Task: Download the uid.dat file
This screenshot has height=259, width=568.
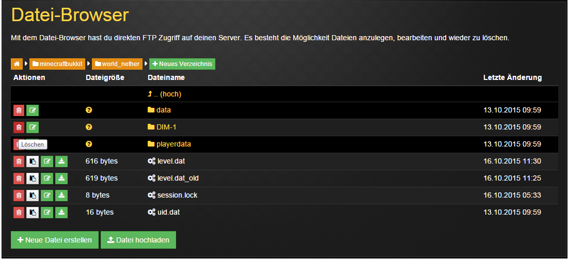Action: (x=61, y=213)
